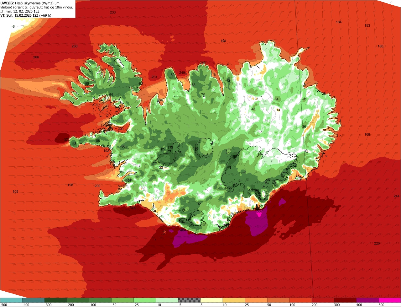Click the flux value 225 on the map

coord(377,244)
